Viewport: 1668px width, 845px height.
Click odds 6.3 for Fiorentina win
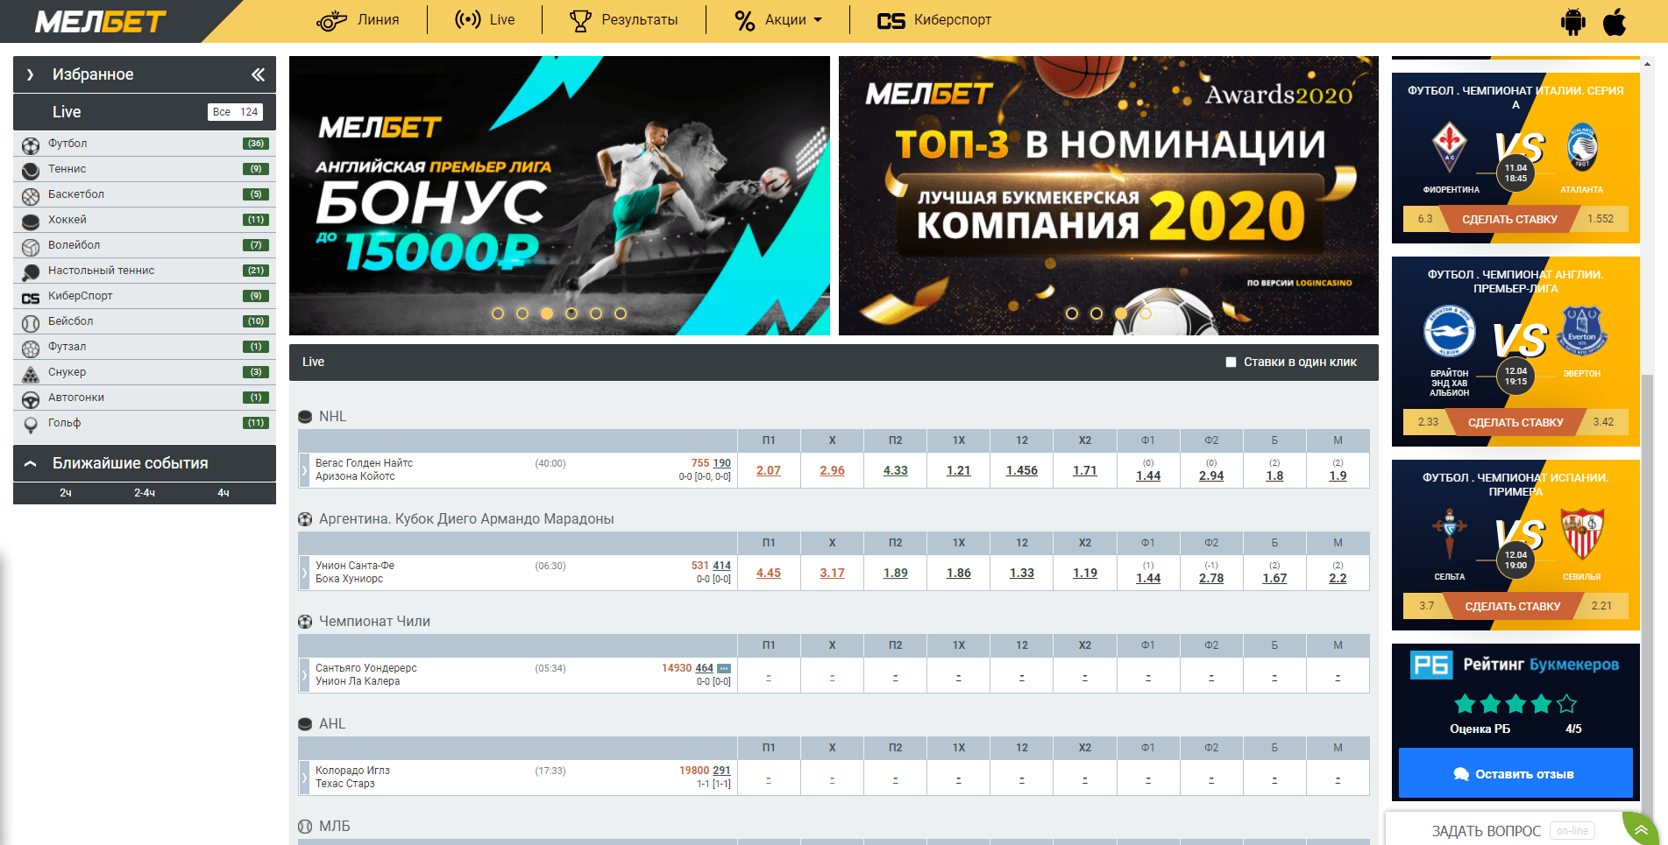[1425, 219]
